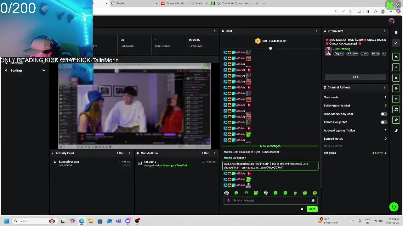Image resolution: width=403 pixels, height=226 pixels.
Task: Click the Category changed mod action entry
Action: click(x=177, y=163)
